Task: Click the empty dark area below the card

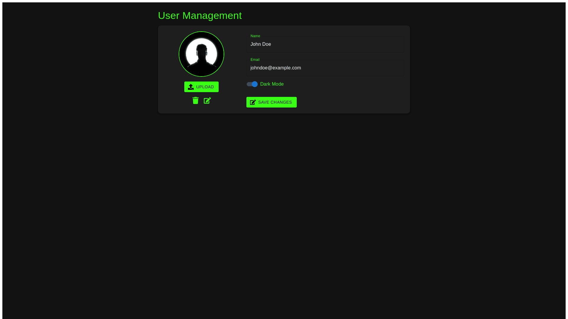Action: (284, 207)
